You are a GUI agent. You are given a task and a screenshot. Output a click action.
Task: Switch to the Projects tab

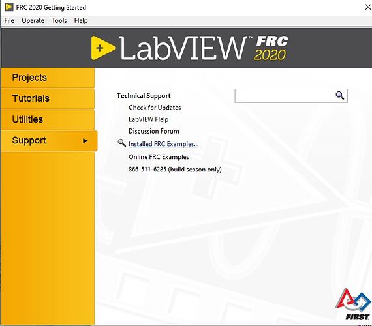(48, 78)
